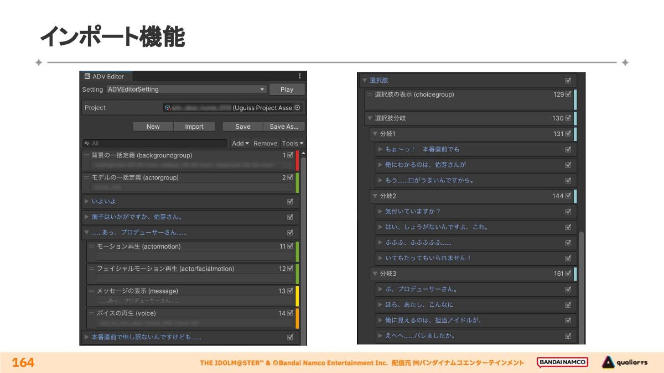
Task: Open the ADVEditorSetting dropdown
Action: [186, 90]
